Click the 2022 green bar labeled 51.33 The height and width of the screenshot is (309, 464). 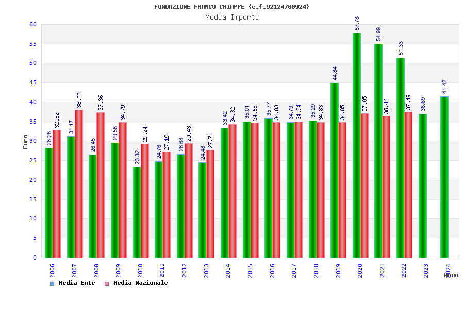coord(401,158)
